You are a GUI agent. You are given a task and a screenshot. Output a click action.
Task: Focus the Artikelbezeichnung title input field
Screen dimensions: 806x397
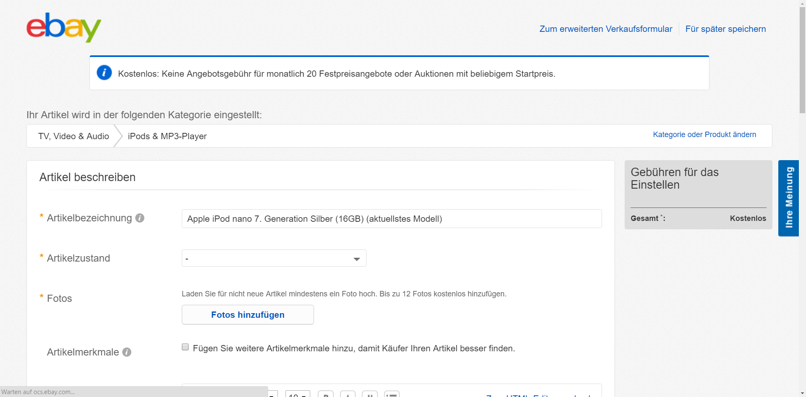pyautogui.click(x=392, y=219)
